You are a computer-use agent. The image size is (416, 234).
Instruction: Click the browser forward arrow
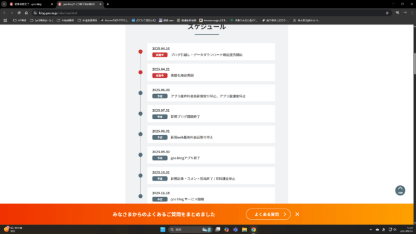(x=11, y=13)
